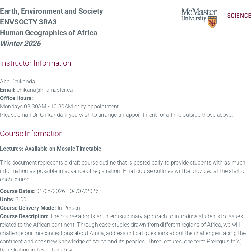Click the SCIENCE faculty label in header
This screenshot has height=251, width=251.
click(239, 16)
